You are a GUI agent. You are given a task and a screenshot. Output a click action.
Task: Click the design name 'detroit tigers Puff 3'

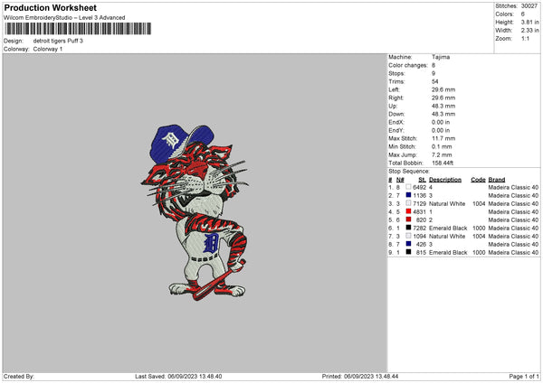pyautogui.click(x=58, y=41)
